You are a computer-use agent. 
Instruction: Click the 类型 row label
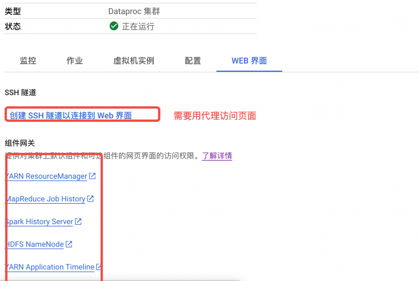pyautogui.click(x=13, y=11)
